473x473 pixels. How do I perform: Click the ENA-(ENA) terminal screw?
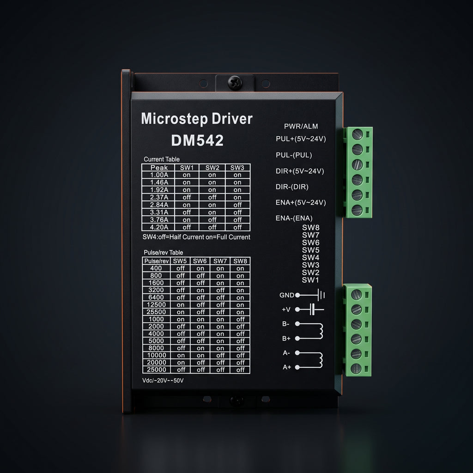(x=357, y=210)
